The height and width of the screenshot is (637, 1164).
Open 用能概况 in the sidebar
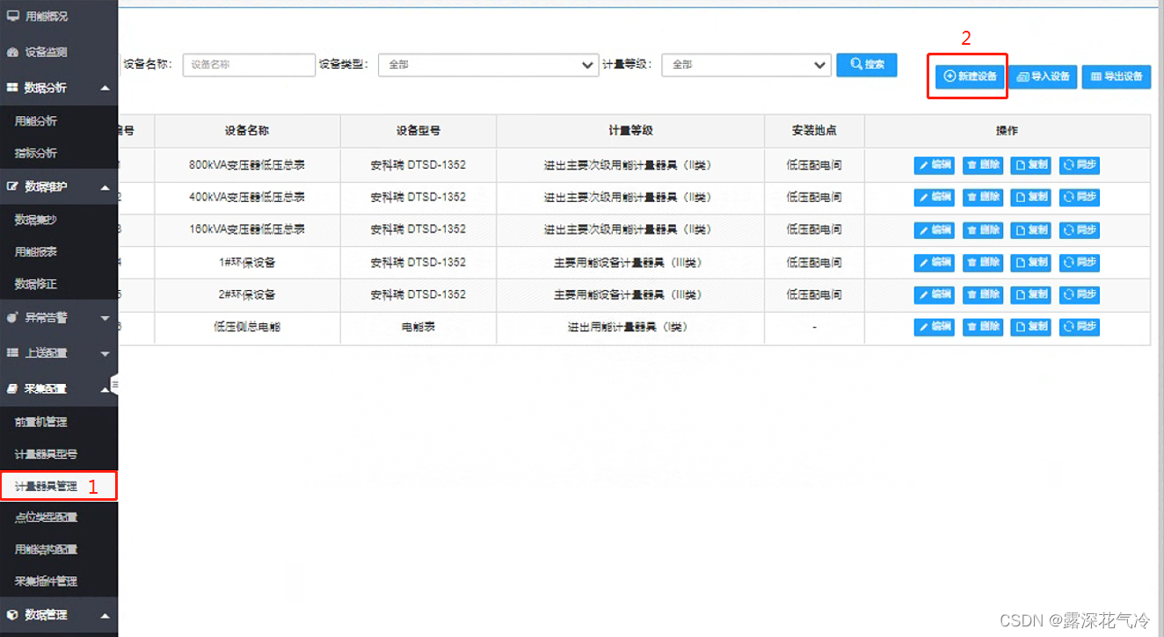[59, 16]
